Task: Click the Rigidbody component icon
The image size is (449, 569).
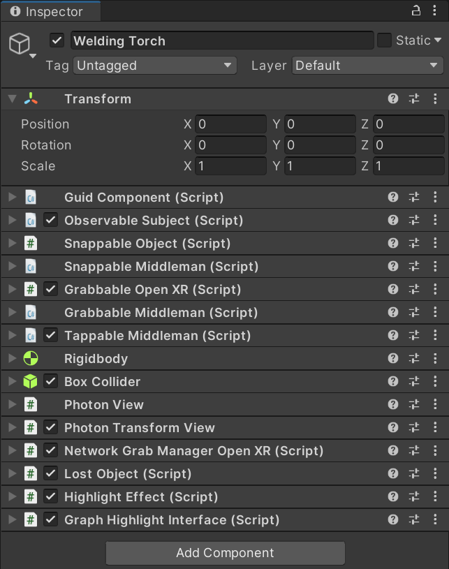Action: tap(31, 359)
